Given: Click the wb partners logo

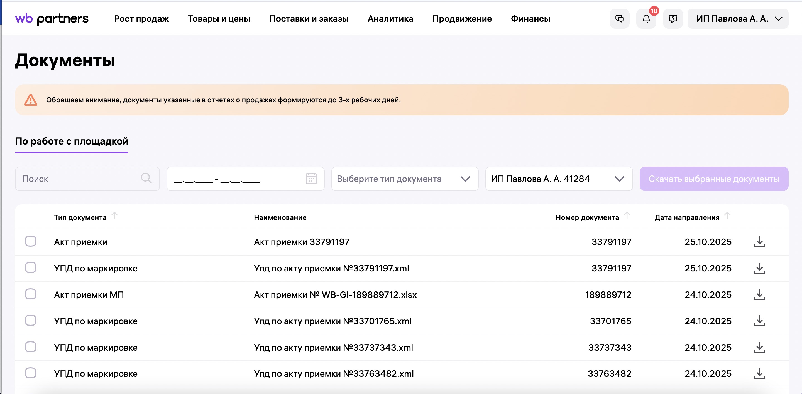Looking at the screenshot, I should (52, 18).
